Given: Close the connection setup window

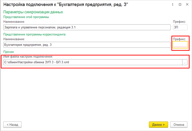Looking at the screenshot, I should [187, 5].
